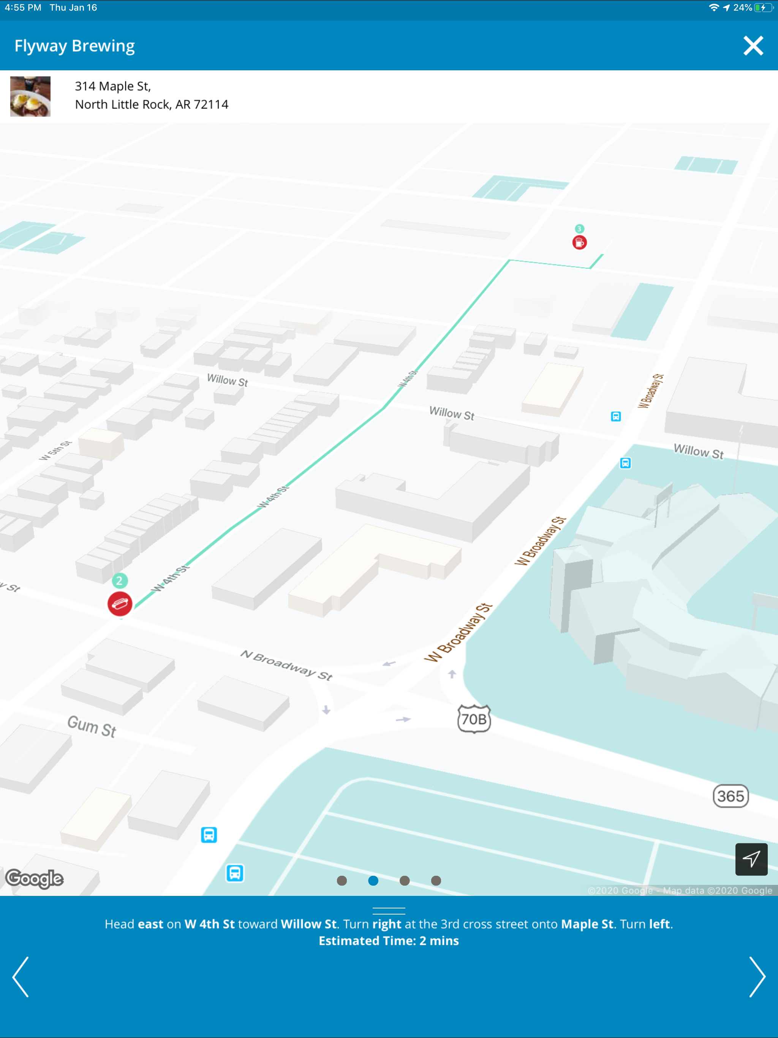Tap the green number 2 stop badge
The height and width of the screenshot is (1038, 778).
point(120,581)
